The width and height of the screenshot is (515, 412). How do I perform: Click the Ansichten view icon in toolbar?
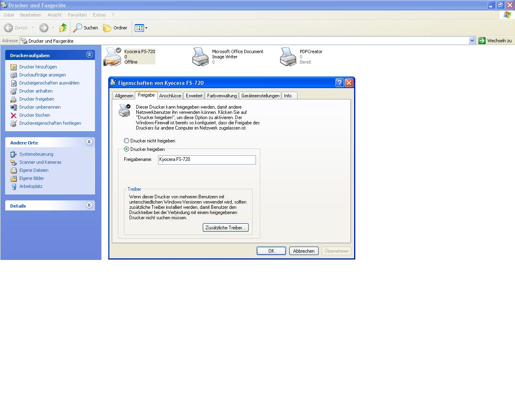tap(139, 28)
